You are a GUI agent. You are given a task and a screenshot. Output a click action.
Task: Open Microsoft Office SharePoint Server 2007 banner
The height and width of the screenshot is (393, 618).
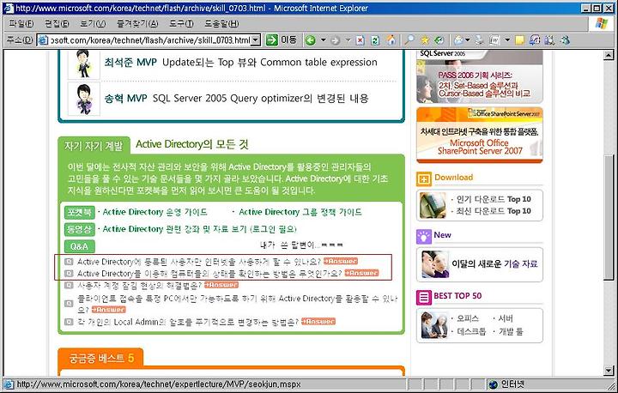tap(480, 135)
